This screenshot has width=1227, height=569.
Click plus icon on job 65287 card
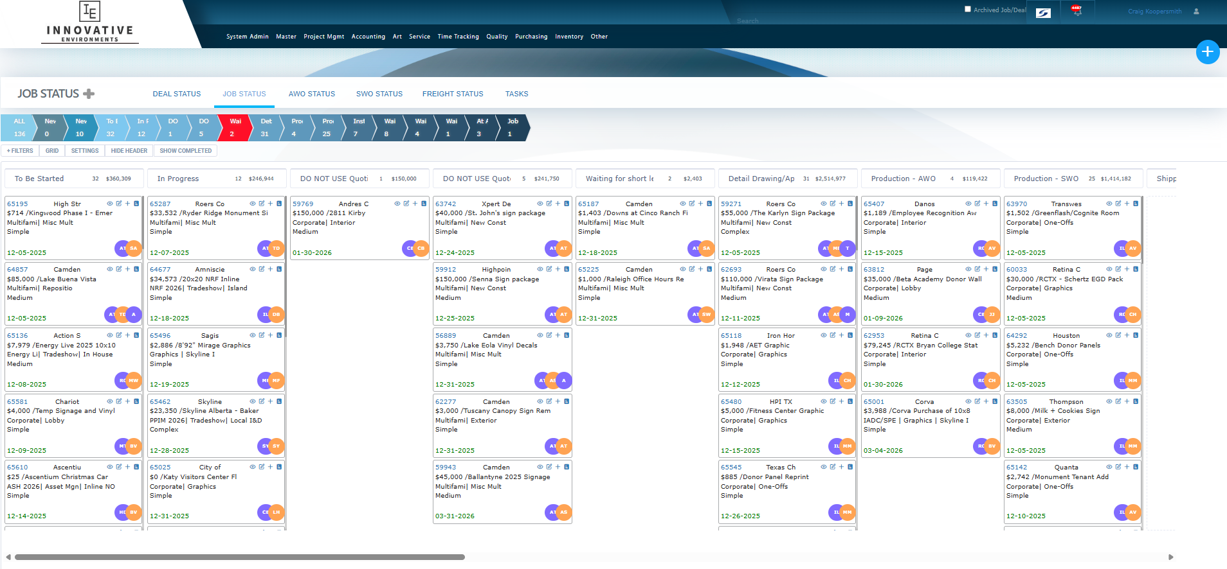click(270, 204)
